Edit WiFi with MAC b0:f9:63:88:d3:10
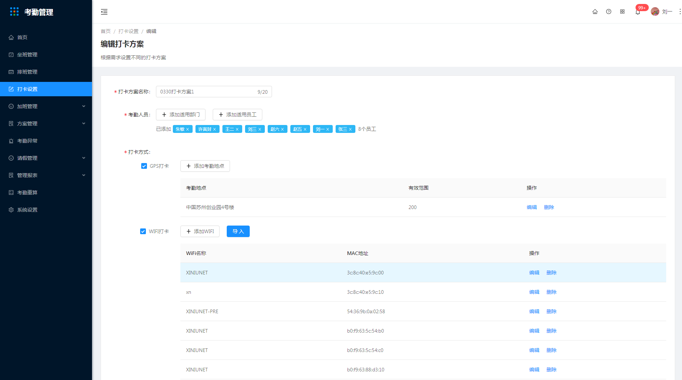This screenshot has height=380, width=682. pos(534,370)
